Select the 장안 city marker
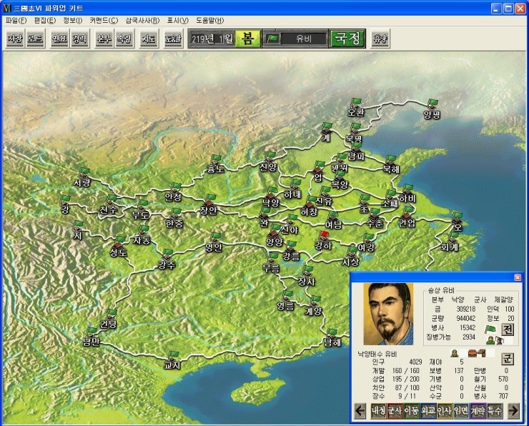 [x=209, y=205]
